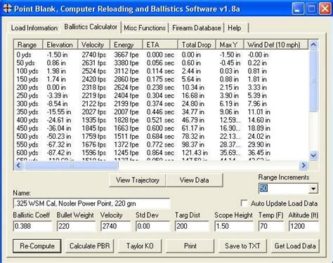Click the Ballistic Coeff field 0.388
Viewport: 333px width, 263px height.
pyautogui.click(x=32, y=226)
